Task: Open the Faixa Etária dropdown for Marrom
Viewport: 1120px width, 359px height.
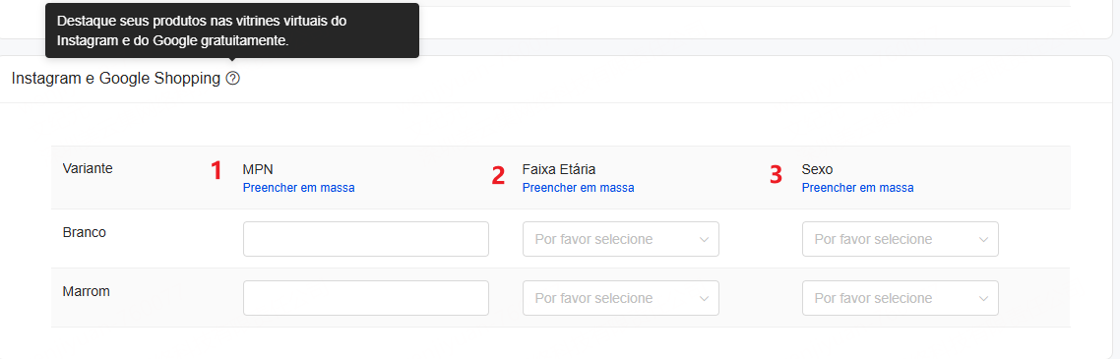Action: click(621, 298)
